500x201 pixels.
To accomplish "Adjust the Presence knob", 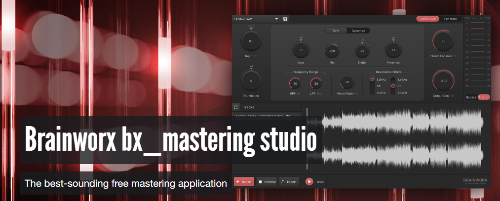I will pos(393,50).
